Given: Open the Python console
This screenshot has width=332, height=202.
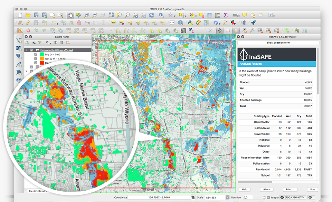Looking at the screenshot, I should pyautogui.click(x=190, y=23).
